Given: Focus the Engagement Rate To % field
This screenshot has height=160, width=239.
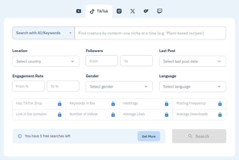Looking at the screenshot, I should point(63,86).
